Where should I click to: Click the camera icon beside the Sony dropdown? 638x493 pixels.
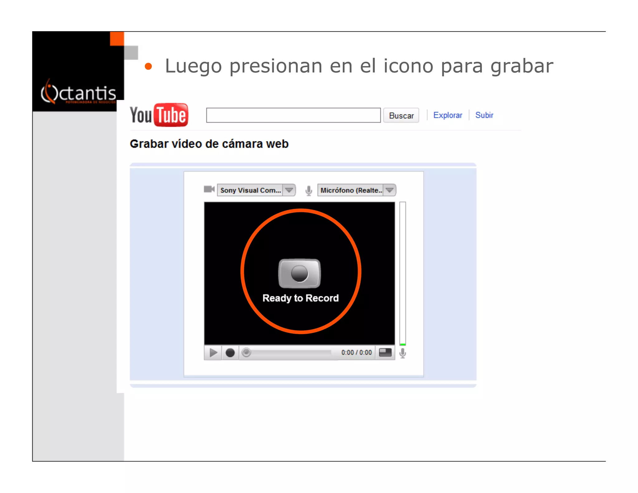209,189
